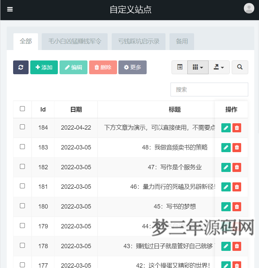Edit row 182 with pencil icon

[x=226, y=167]
